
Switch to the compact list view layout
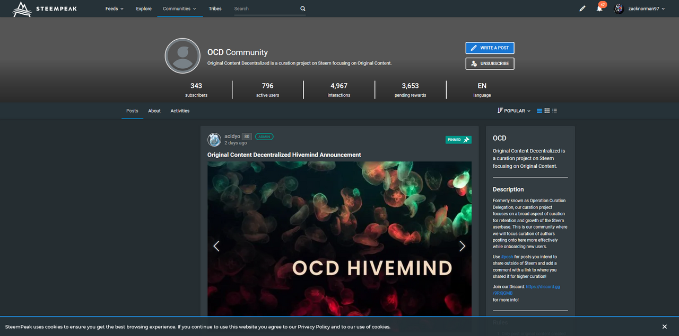(x=554, y=111)
